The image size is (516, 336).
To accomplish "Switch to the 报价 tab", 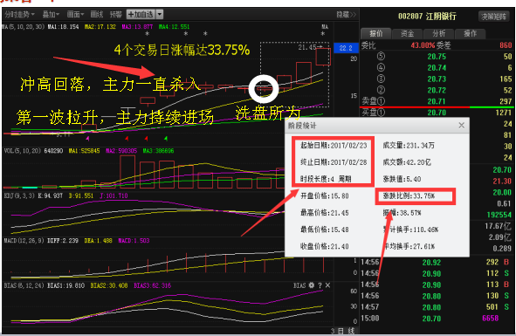I will pos(376,33).
